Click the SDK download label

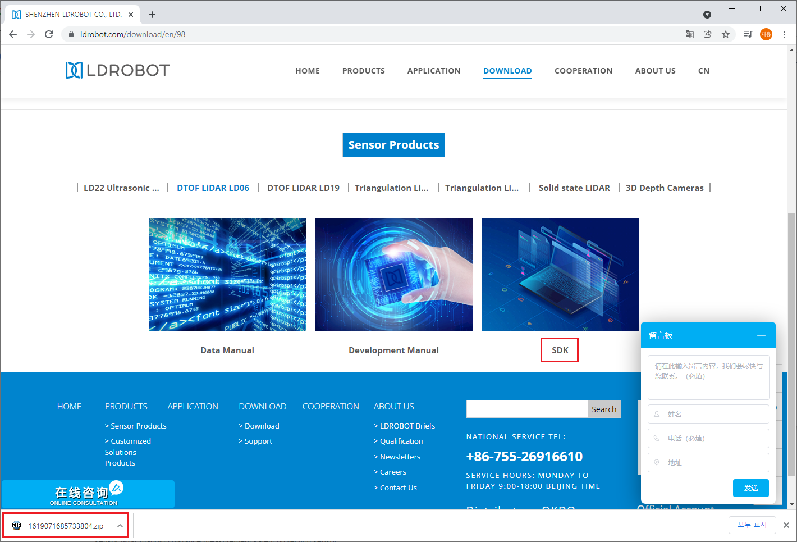click(x=560, y=350)
